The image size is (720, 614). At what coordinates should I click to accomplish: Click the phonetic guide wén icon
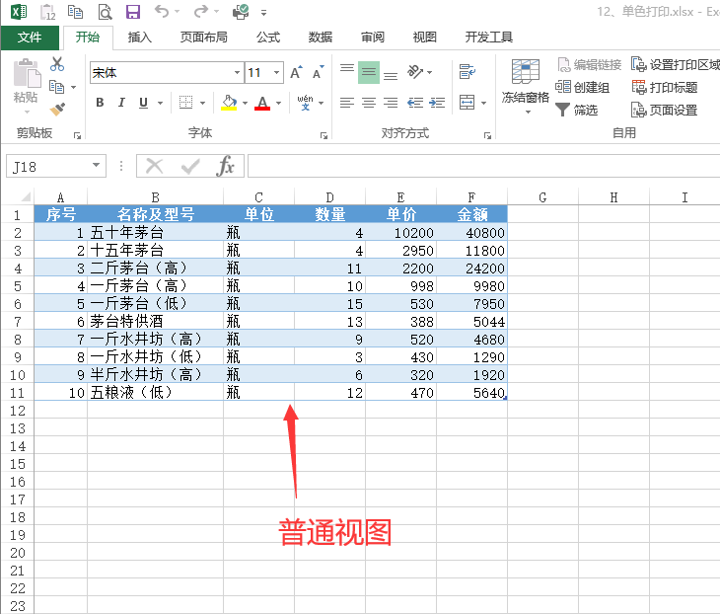click(x=305, y=103)
